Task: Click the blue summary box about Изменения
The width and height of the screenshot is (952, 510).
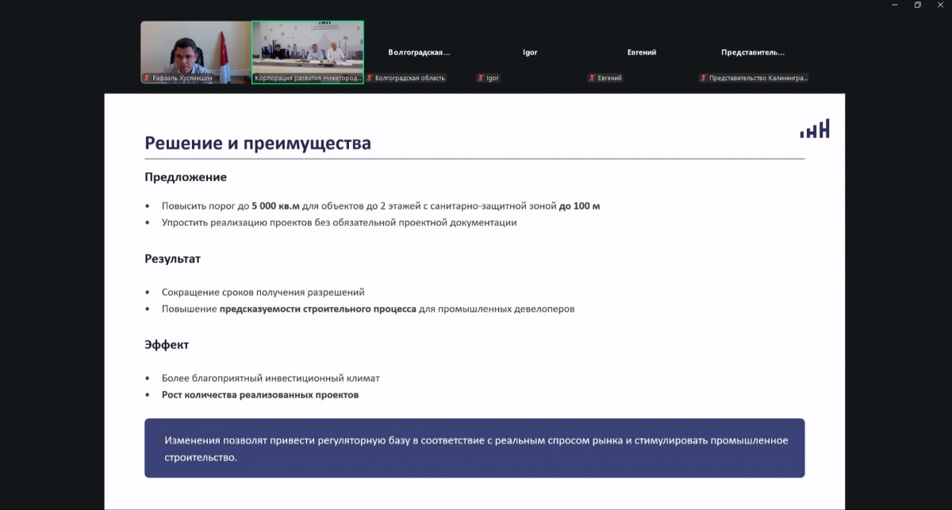Action: click(474, 448)
